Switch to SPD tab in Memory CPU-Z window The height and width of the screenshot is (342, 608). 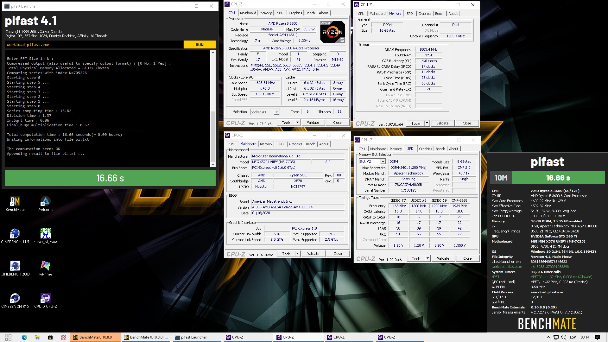tap(410, 14)
